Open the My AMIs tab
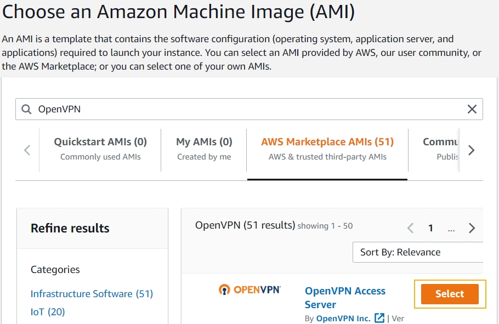 point(204,150)
